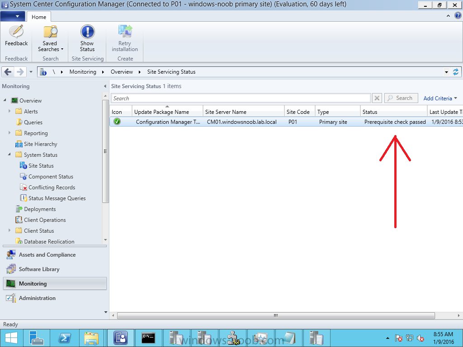The height and width of the screenshot is (347, 463).
Task: Open Command Prompt from taskbar
Action: (x=148, y=338)
